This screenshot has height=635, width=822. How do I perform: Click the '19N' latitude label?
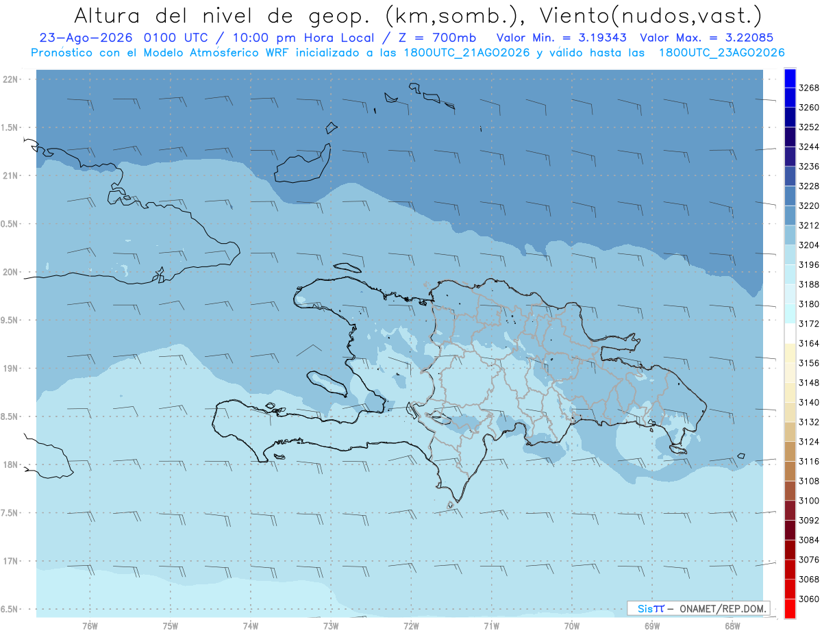10,369
